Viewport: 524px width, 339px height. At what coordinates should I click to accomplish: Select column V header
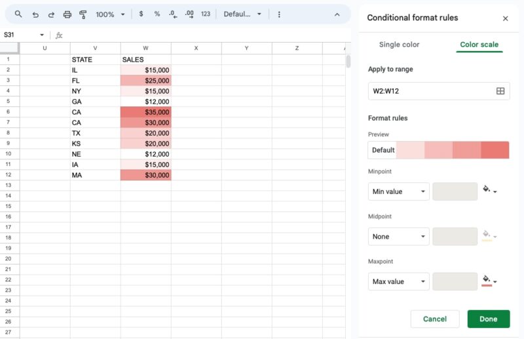(x=95, y=48)
